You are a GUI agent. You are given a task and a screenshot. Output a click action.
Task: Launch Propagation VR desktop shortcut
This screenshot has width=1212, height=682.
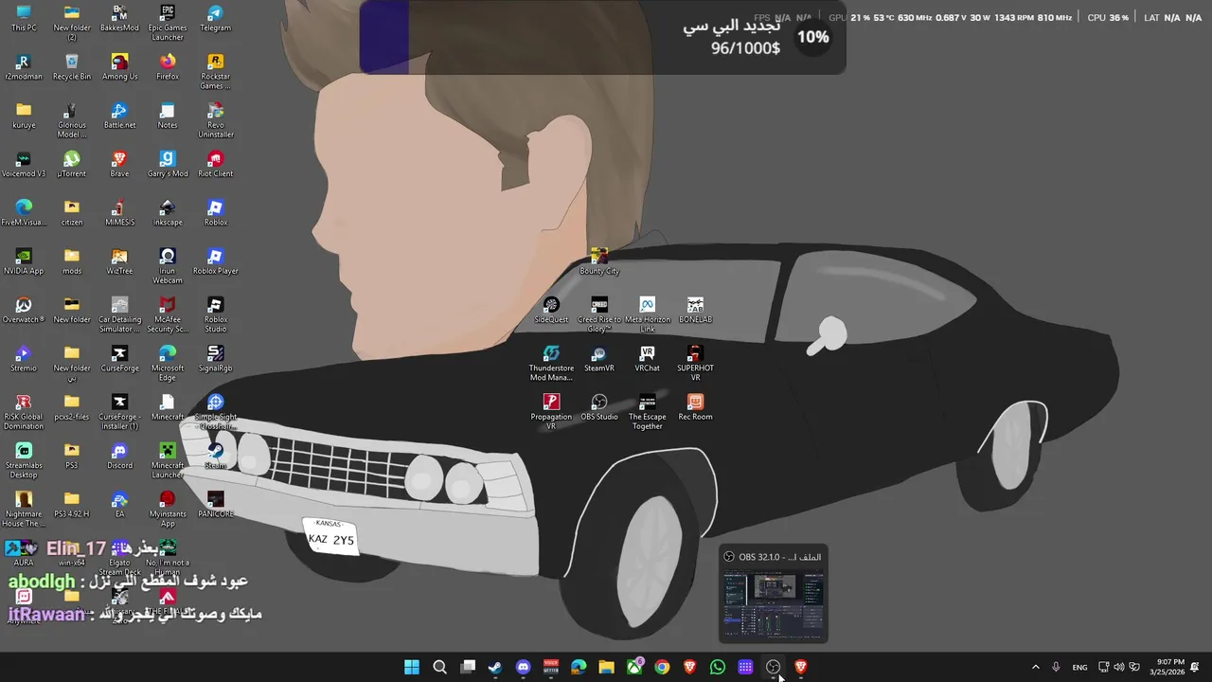(x=551, y=412)
